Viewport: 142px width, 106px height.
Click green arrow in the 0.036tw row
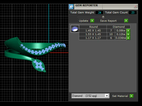pos(128,38)
